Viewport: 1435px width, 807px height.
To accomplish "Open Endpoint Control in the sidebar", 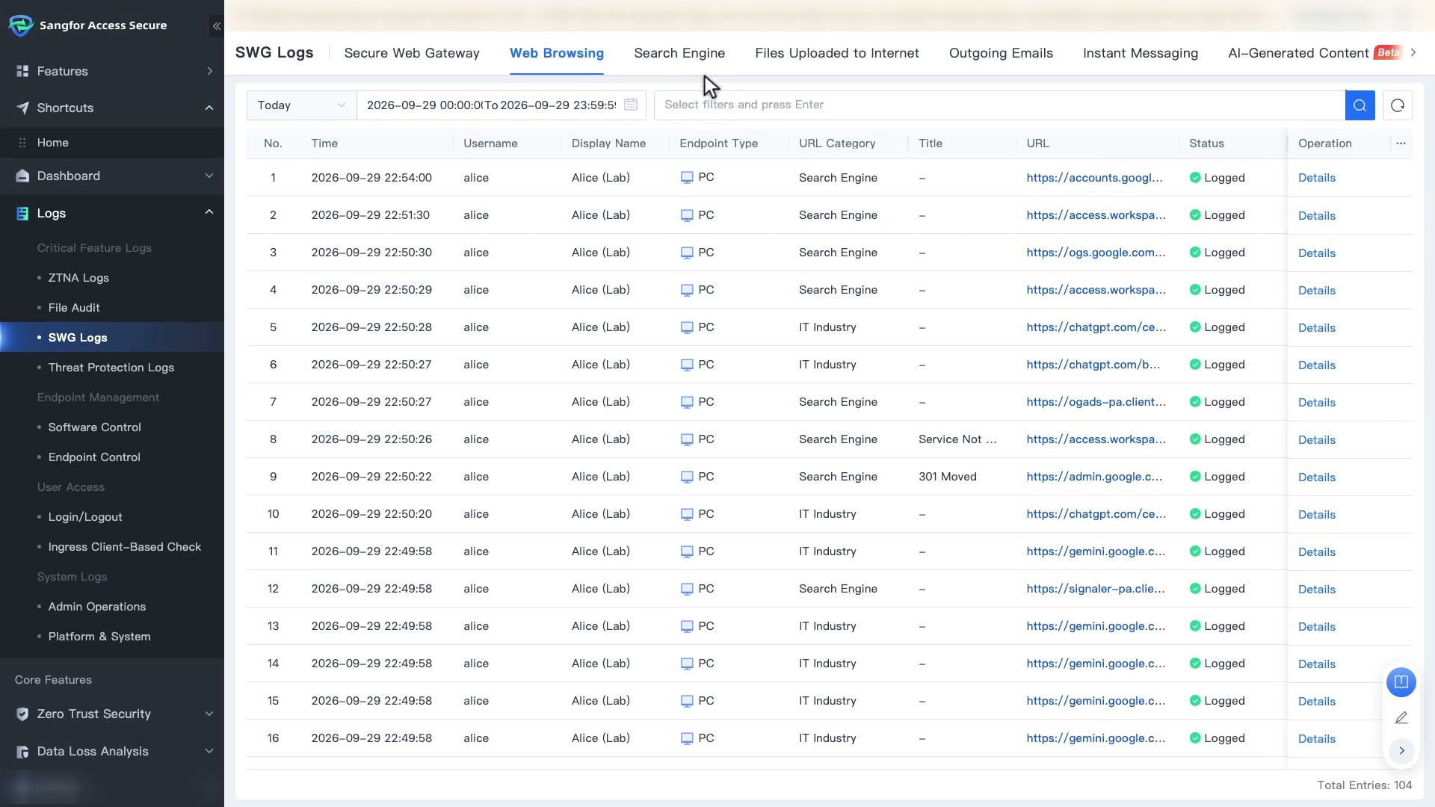I will tap(94, 457).
